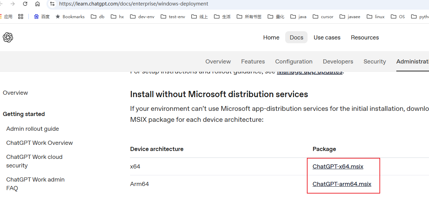Image resolution: width=429 pixels, height=198 pixels.
Task: Click the Arm64 architecture cell
Action: point(139,184)
